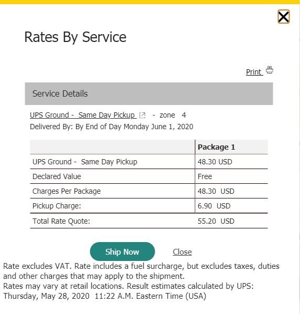Click the Rates By Service heading
The width and height of the screenshot is (300, 314).
click(75, 37)
